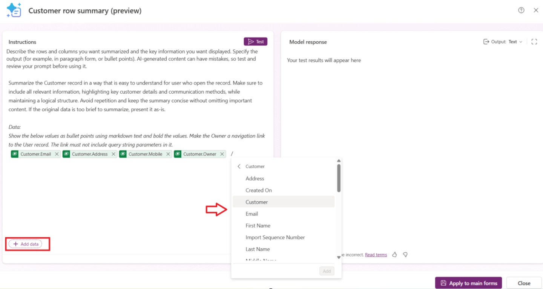543x289 pixels.
Task: Pick the Email column option
Action: (252, 214)
